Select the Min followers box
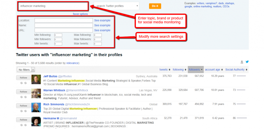The image size is (264, 129). [58, 39]
